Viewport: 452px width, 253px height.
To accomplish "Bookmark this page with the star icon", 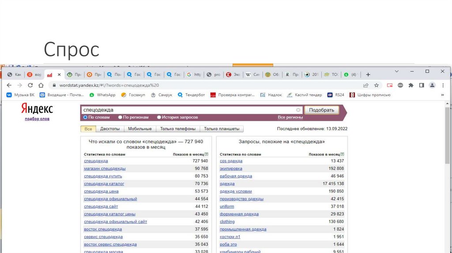I will [x=377, y=85].
